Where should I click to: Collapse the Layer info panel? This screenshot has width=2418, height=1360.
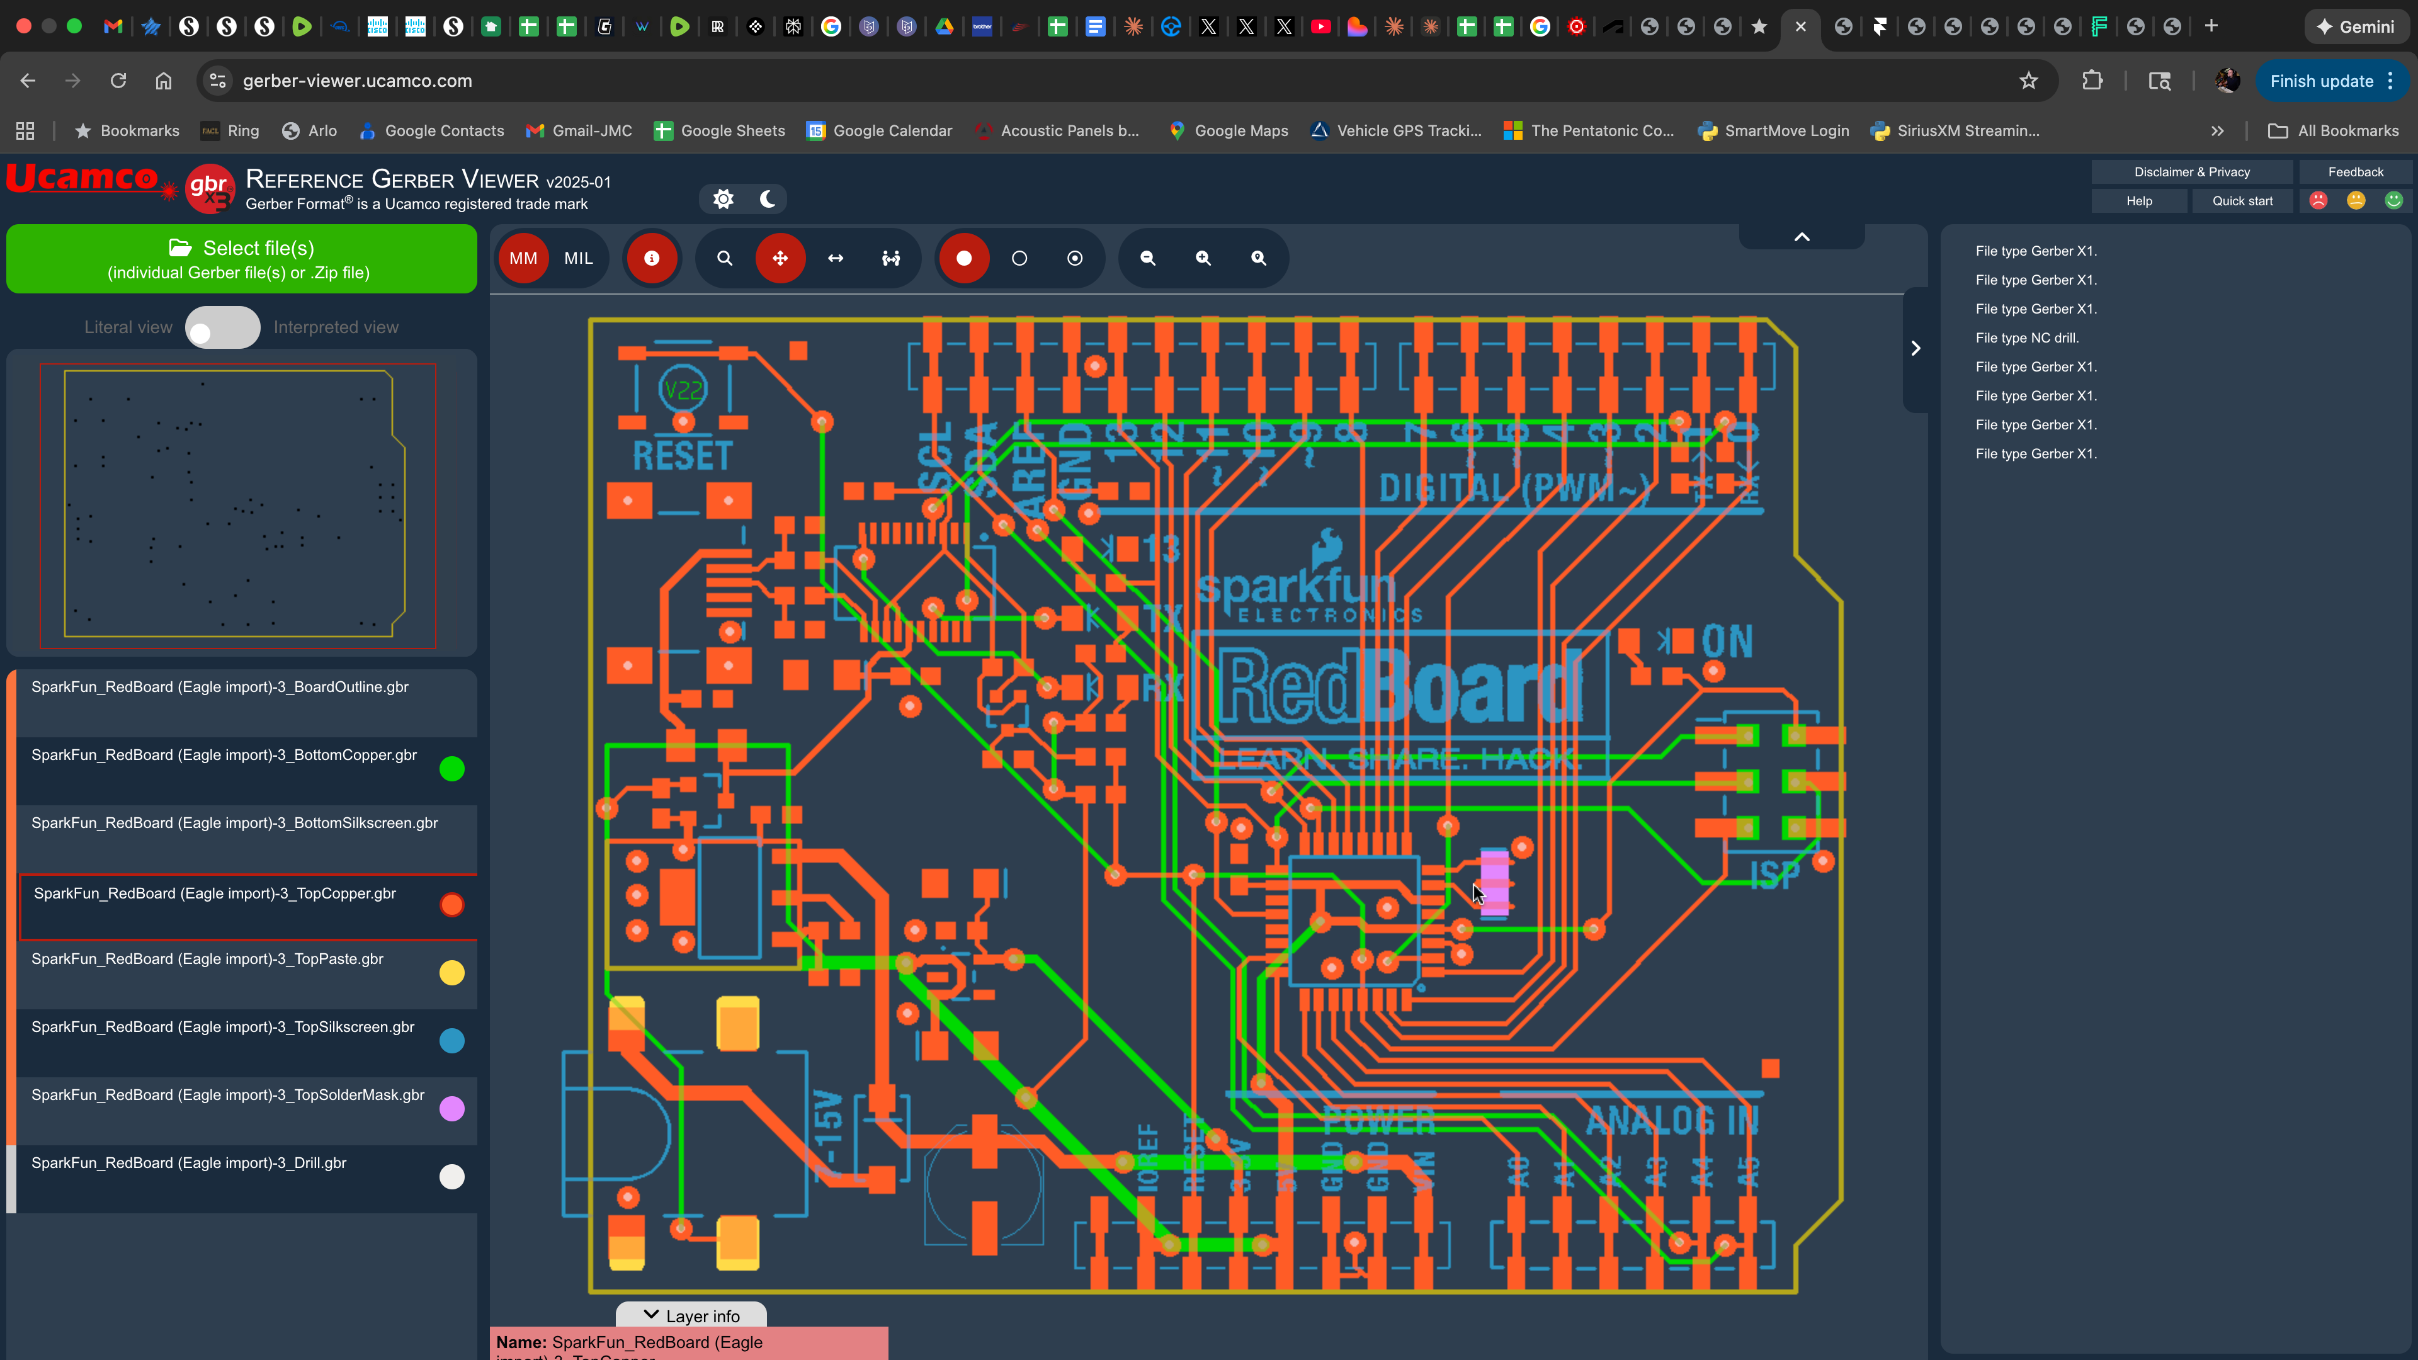coord(691,1315)
